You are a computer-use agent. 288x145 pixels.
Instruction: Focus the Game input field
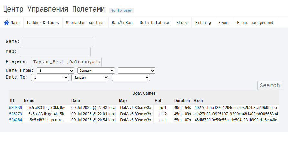click(x=58, y=42)
